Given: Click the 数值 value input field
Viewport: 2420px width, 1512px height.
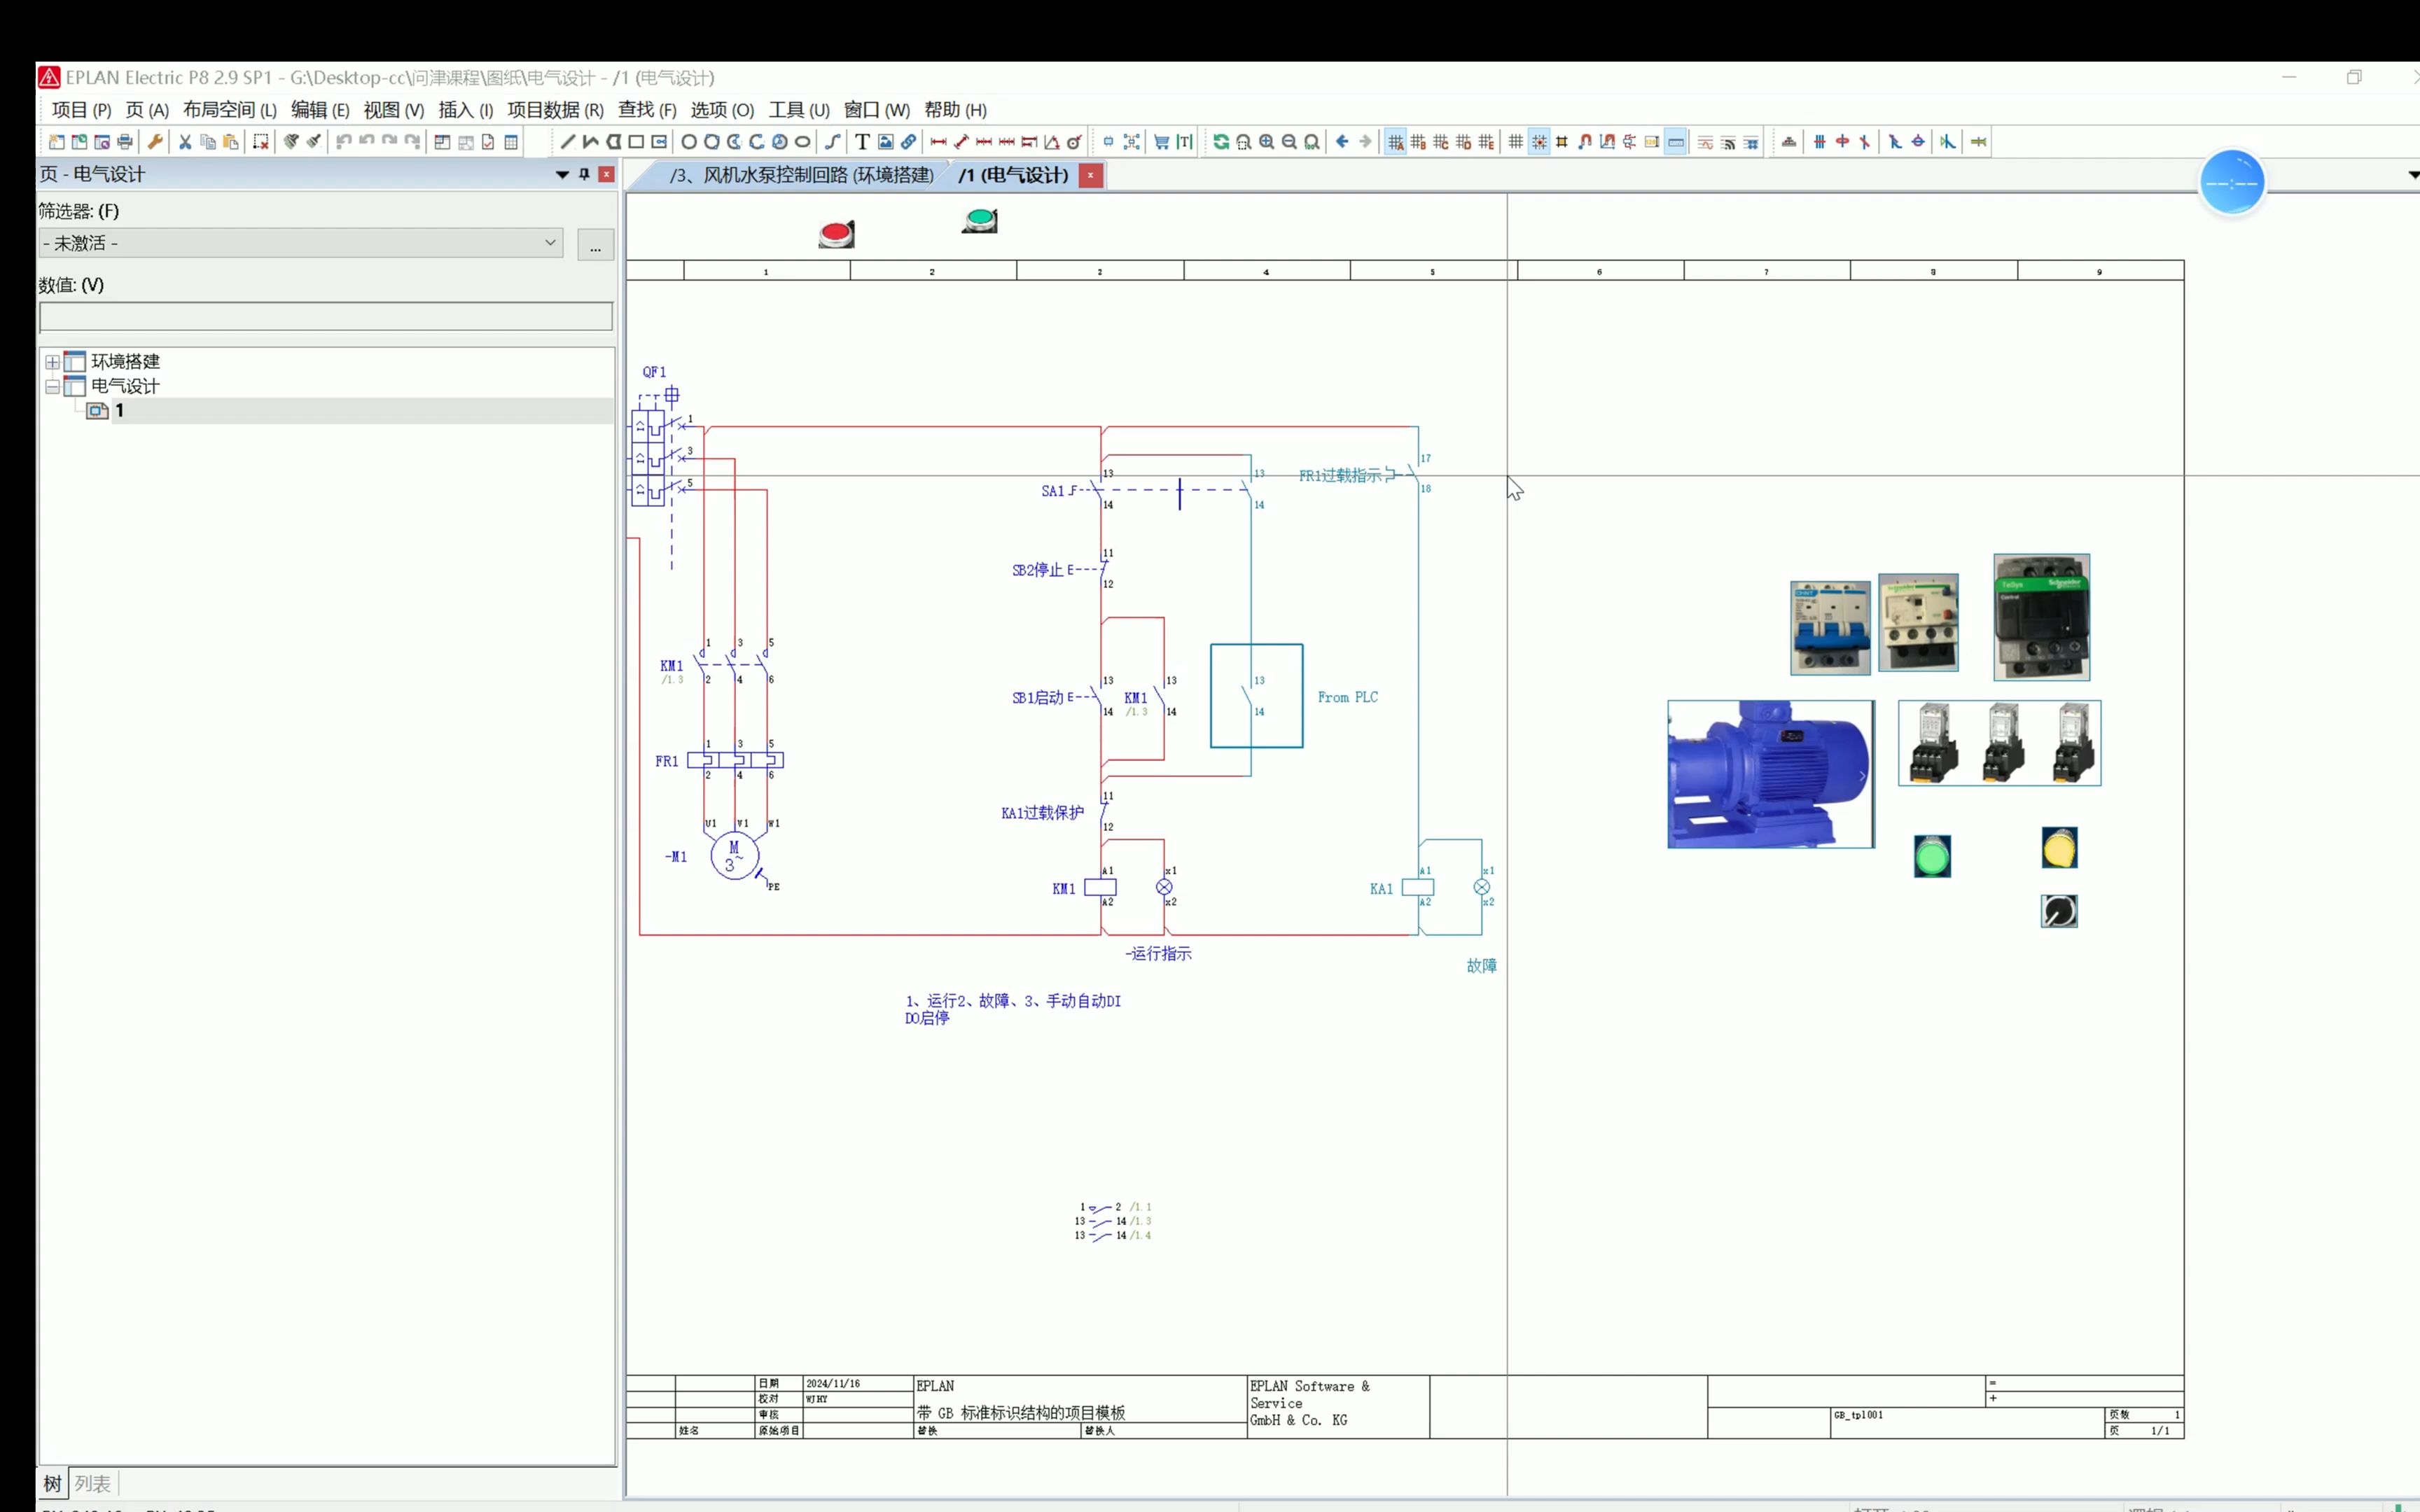Looking at the screenshot, I should [x=326, y=316].
